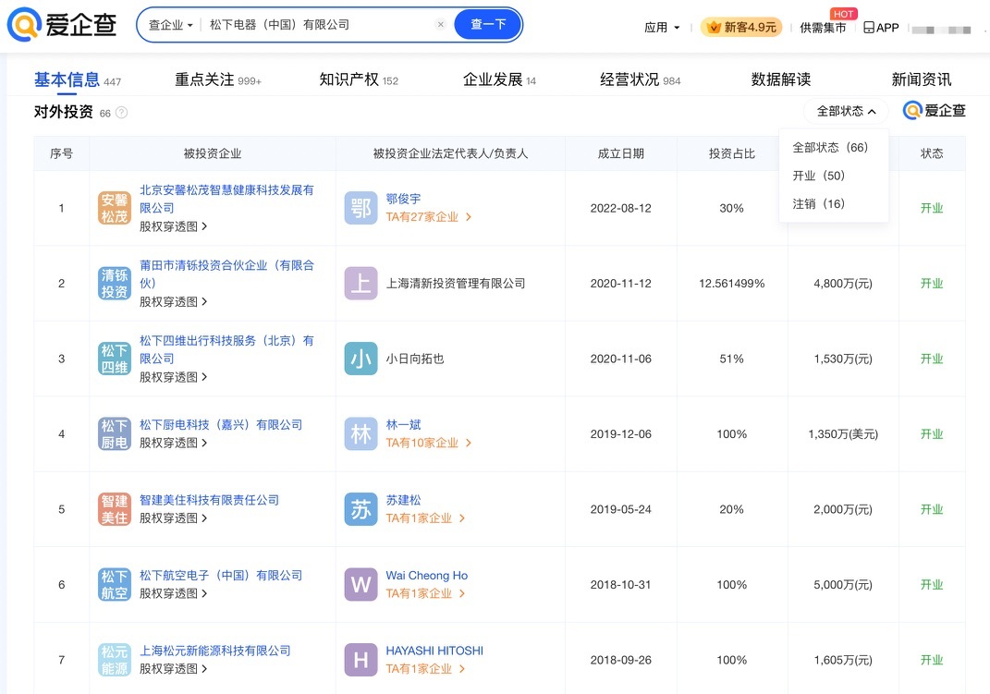Click the 松下四维 company logo
The height and width of the screenshot is (694, 990).
point(115,359)
